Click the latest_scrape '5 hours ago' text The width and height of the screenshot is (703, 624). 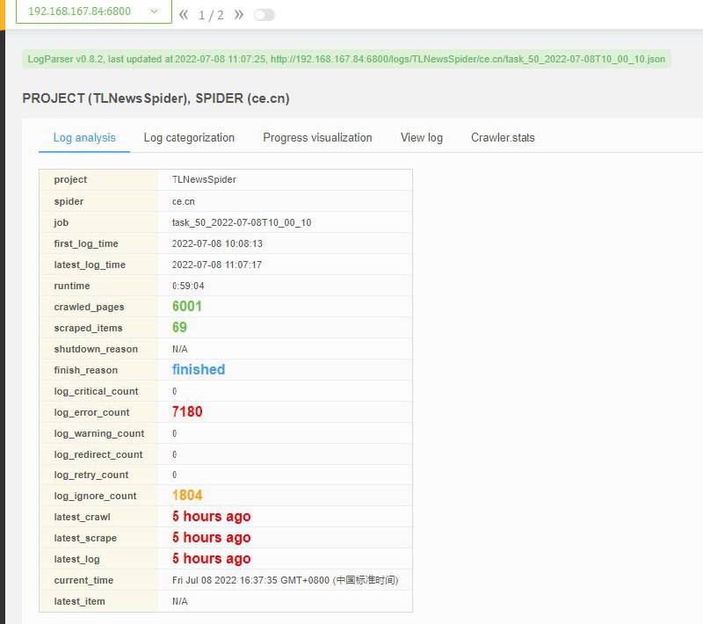click(x=211, y=538)
